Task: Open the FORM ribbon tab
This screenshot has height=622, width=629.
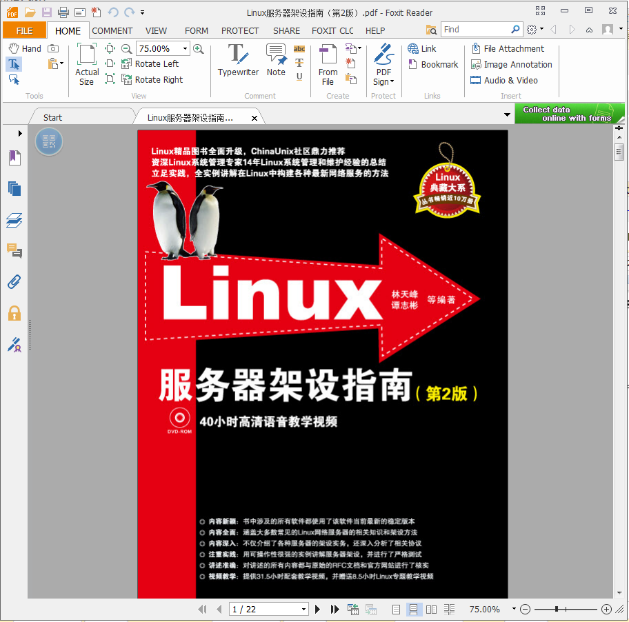Action: click(196, 31)
